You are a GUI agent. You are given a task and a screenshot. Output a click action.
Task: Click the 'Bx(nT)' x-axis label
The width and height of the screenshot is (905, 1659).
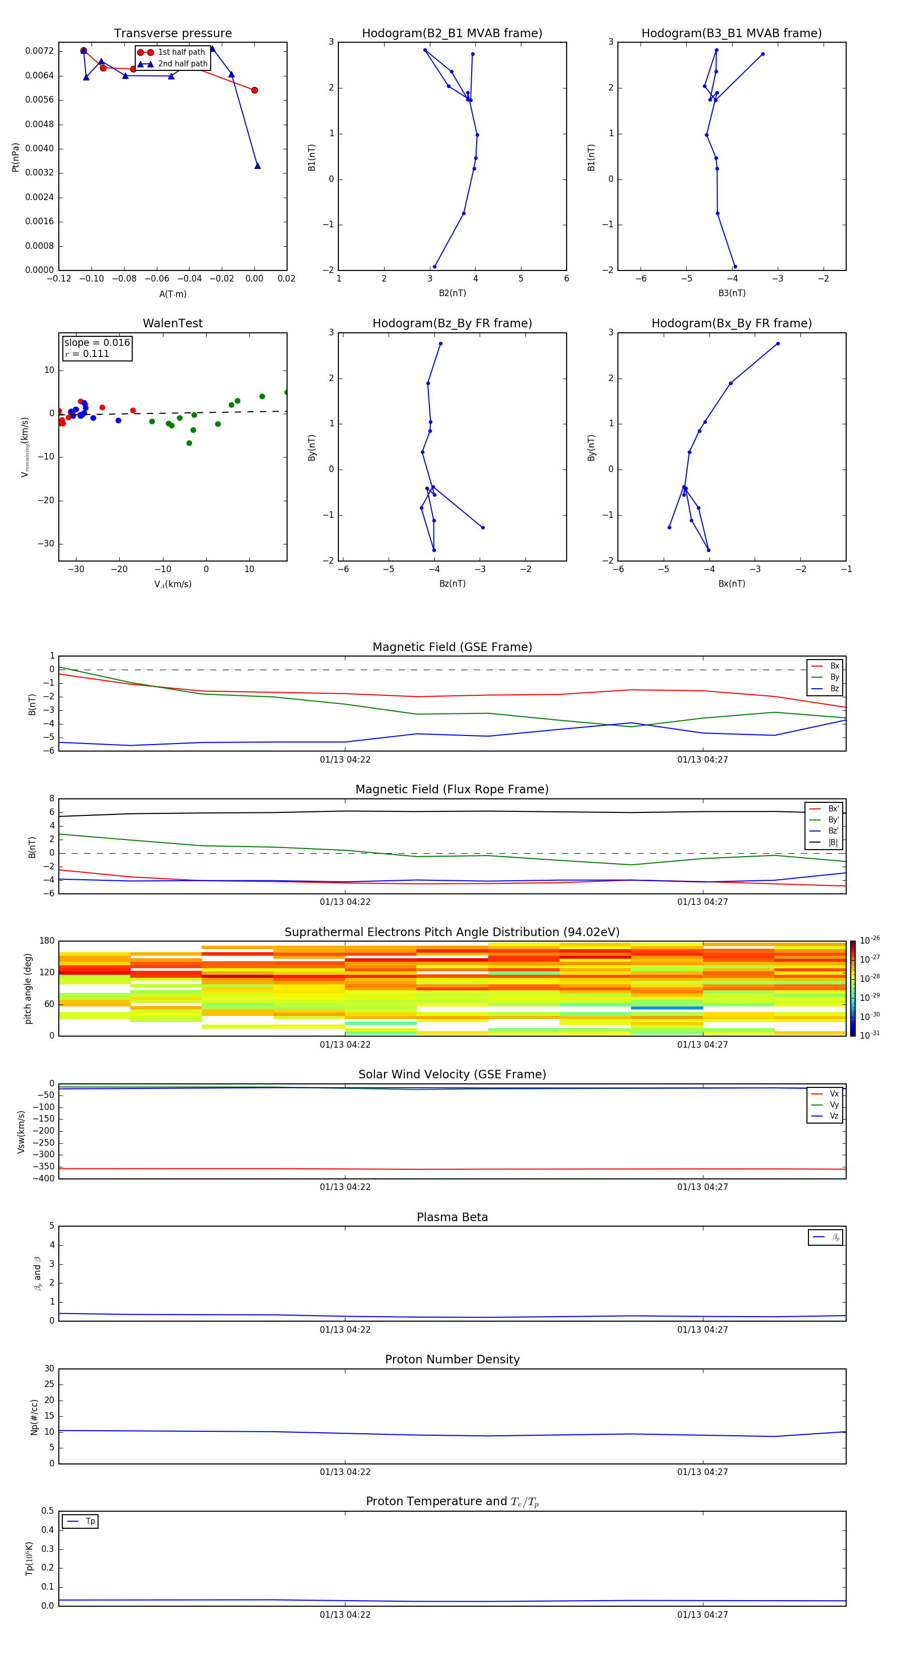coord(732,584)
